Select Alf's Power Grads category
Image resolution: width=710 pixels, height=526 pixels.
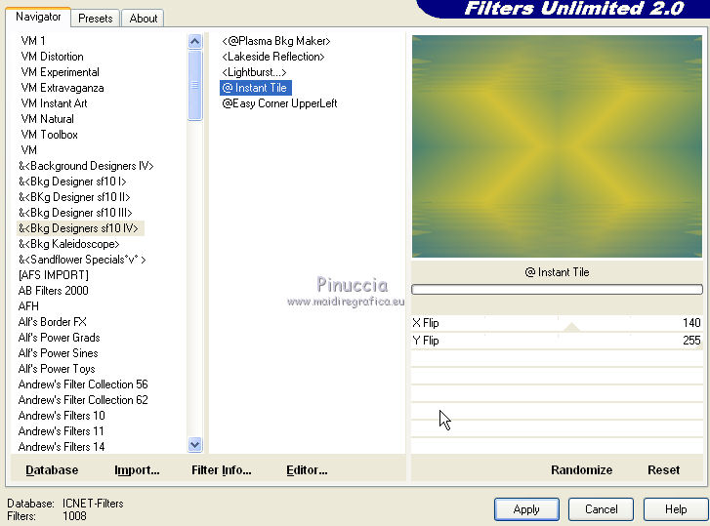pos(59,338)
